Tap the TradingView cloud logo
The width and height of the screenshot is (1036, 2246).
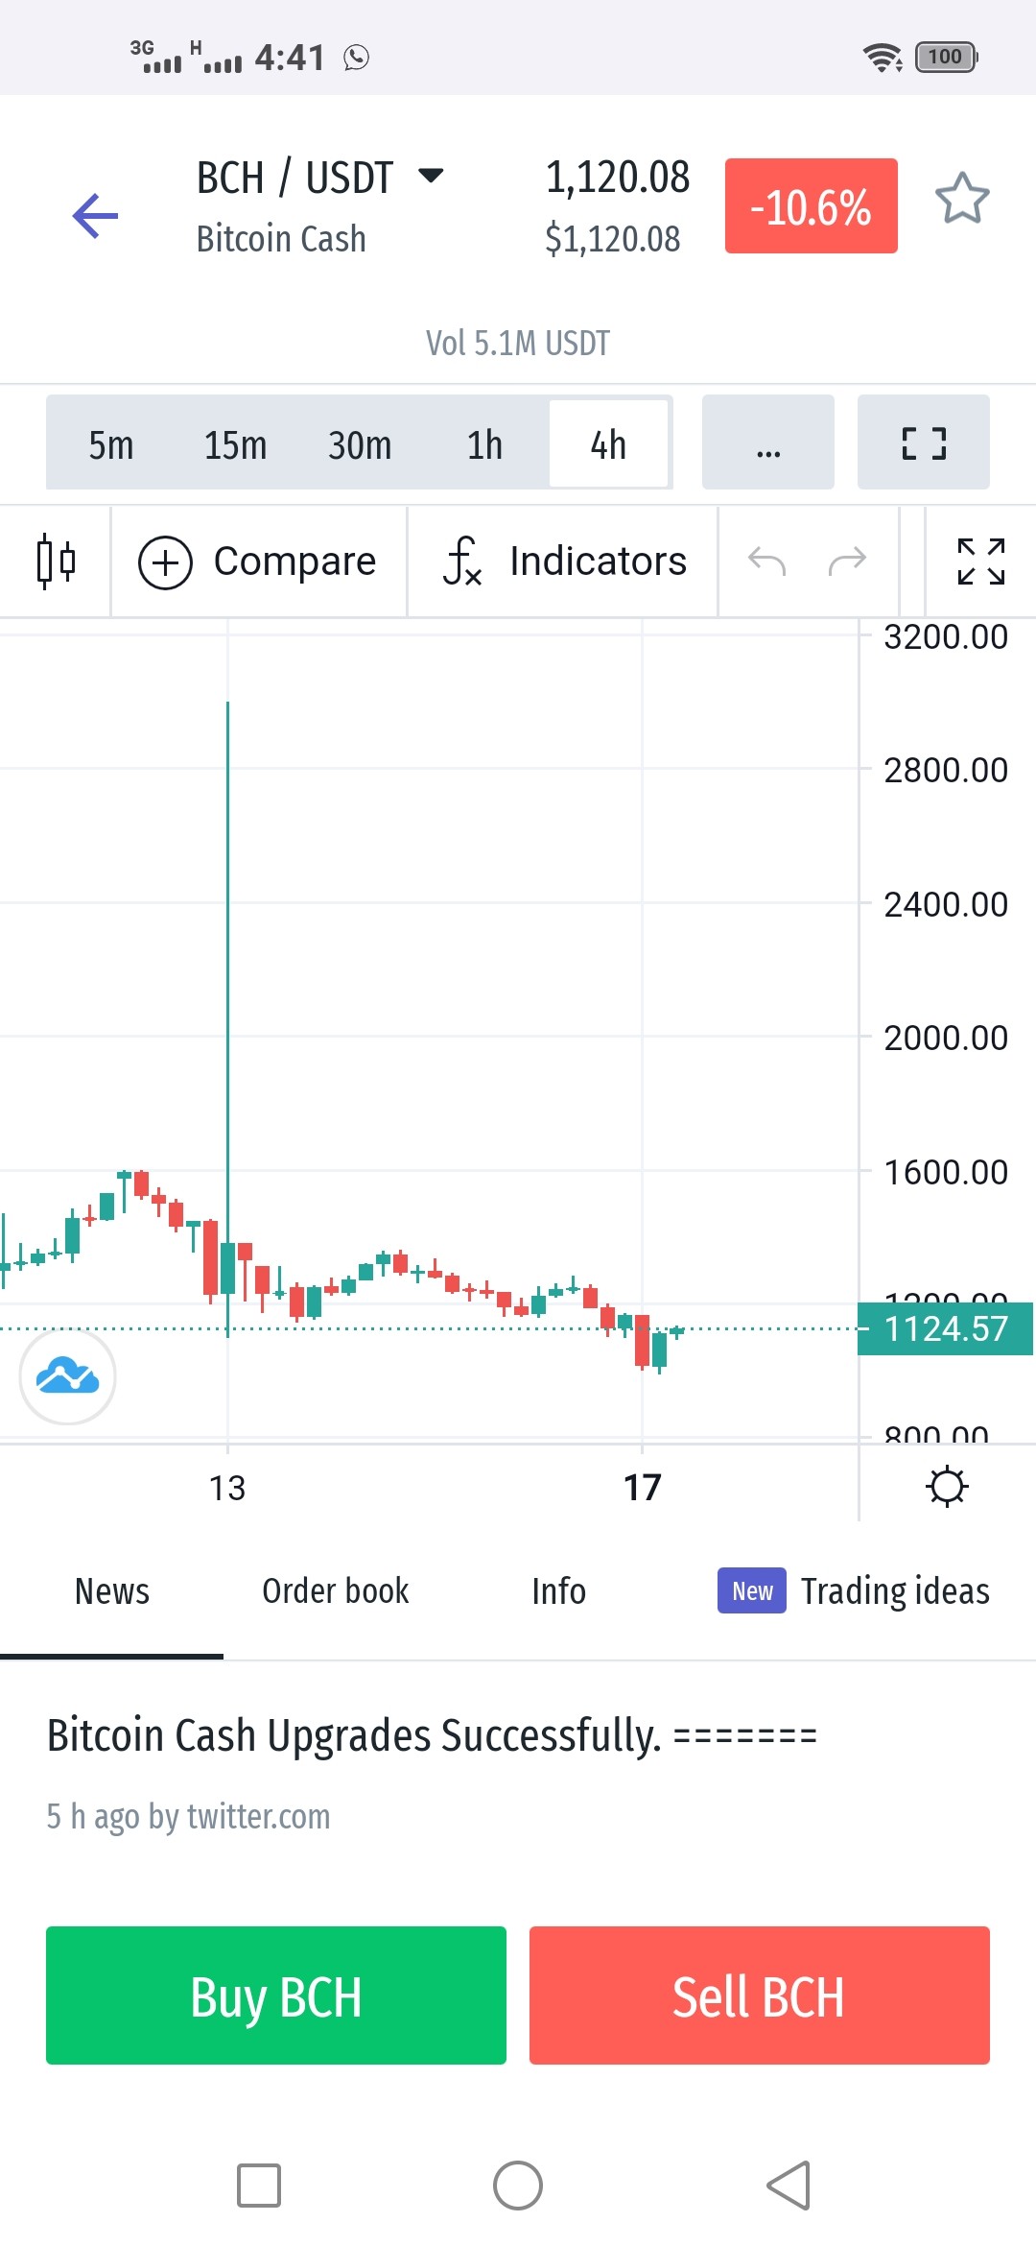click(68, 1376)
